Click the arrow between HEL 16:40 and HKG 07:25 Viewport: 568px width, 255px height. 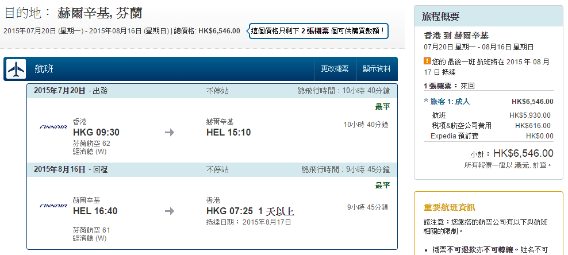coord(170,211)
